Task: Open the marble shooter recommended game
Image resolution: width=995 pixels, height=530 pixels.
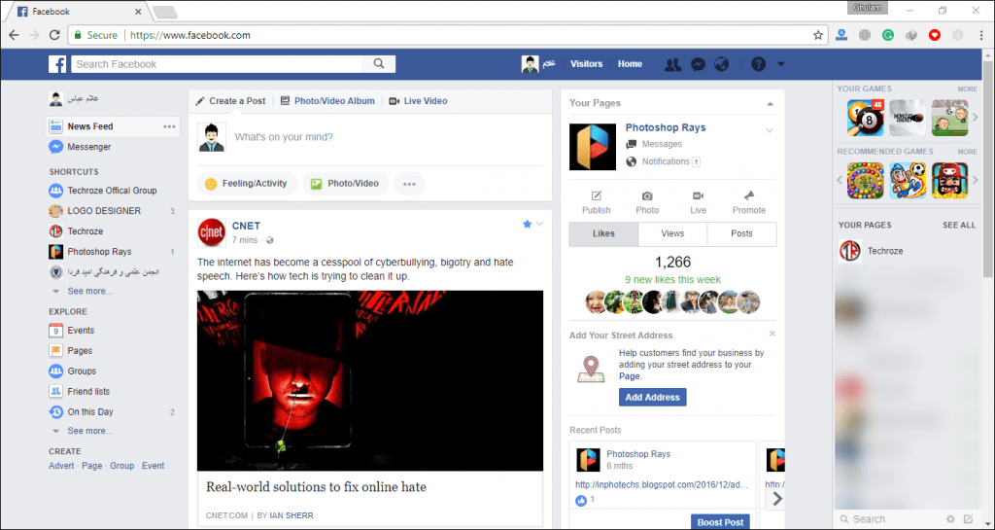Action: (866, 180)
